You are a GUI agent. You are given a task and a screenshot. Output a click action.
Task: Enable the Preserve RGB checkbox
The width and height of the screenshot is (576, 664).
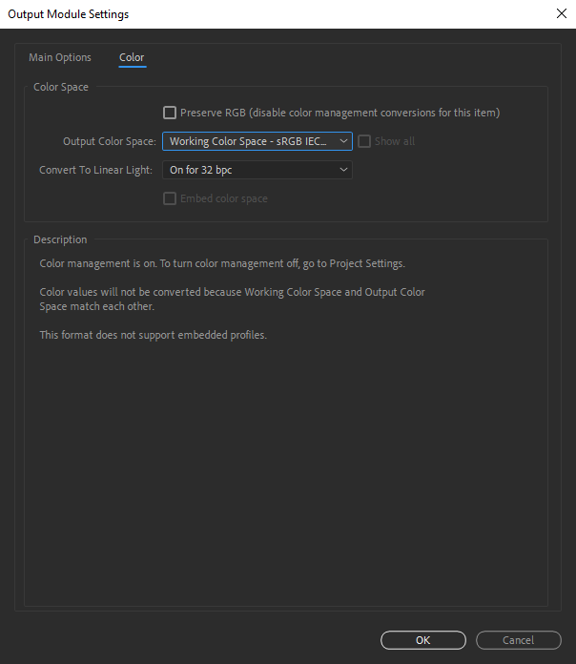[x=170, y=113]
